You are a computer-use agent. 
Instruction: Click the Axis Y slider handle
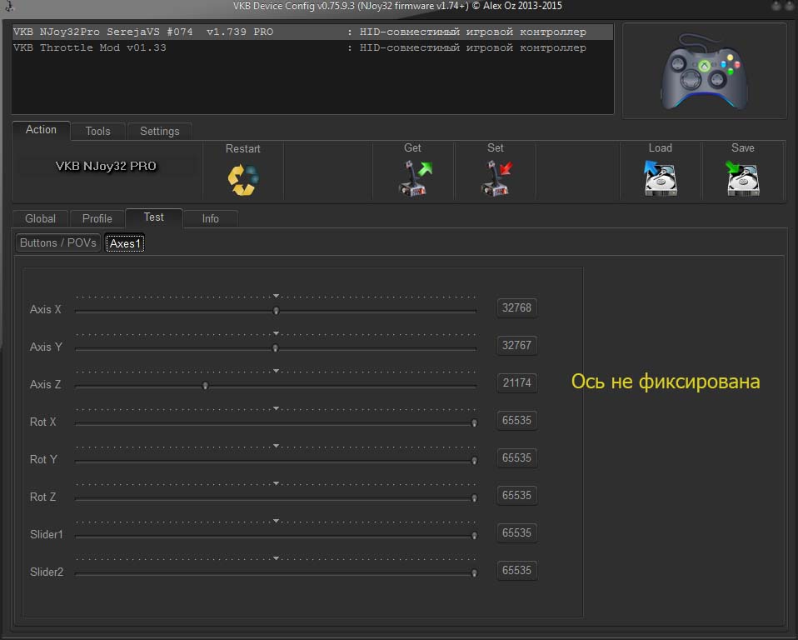(276, 347)
